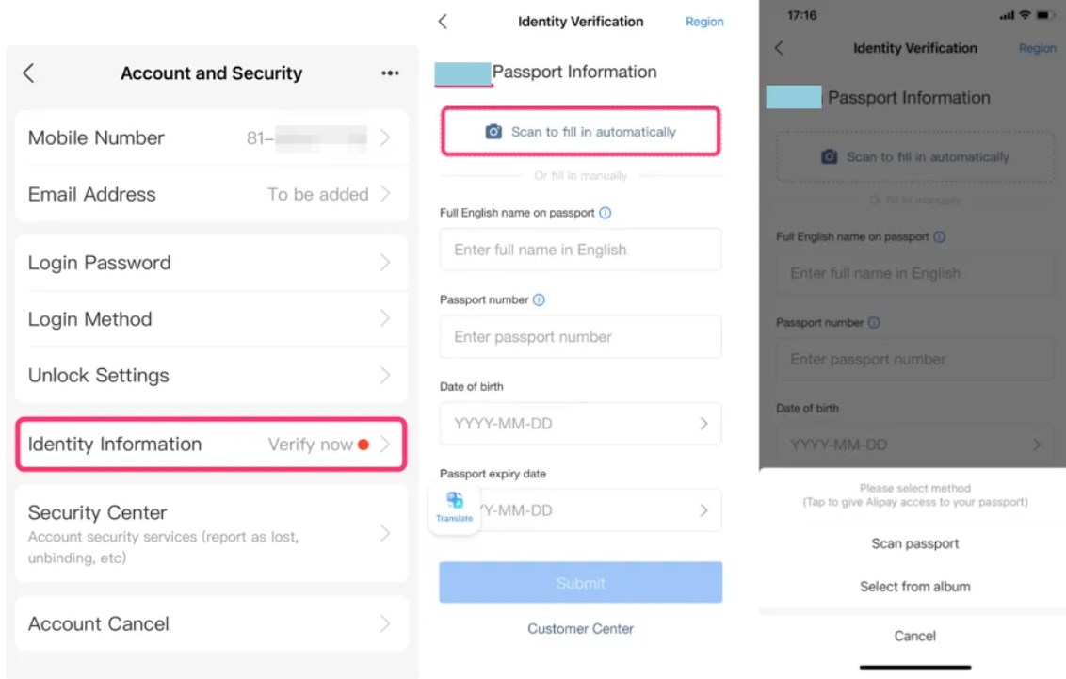The height and width of the screenshot is (679, 1066).
Task: Tap the back arrow on Account and Security
Action: point(28,73)
